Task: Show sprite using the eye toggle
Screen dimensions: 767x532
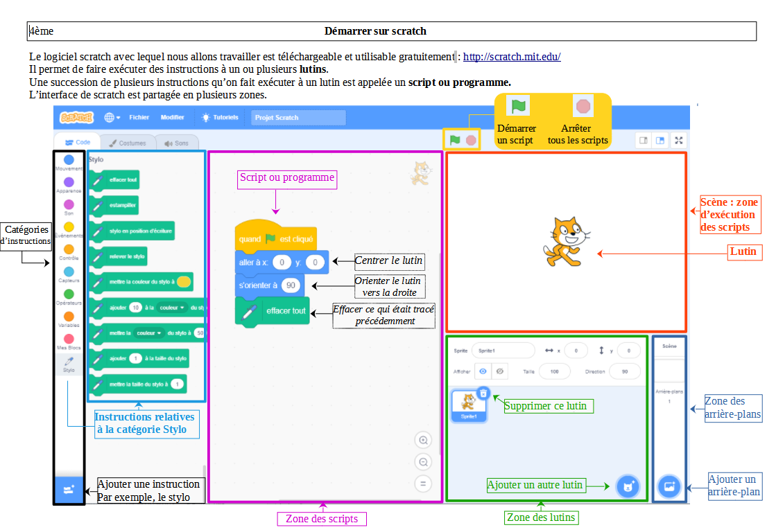Action: click(483, 371)
